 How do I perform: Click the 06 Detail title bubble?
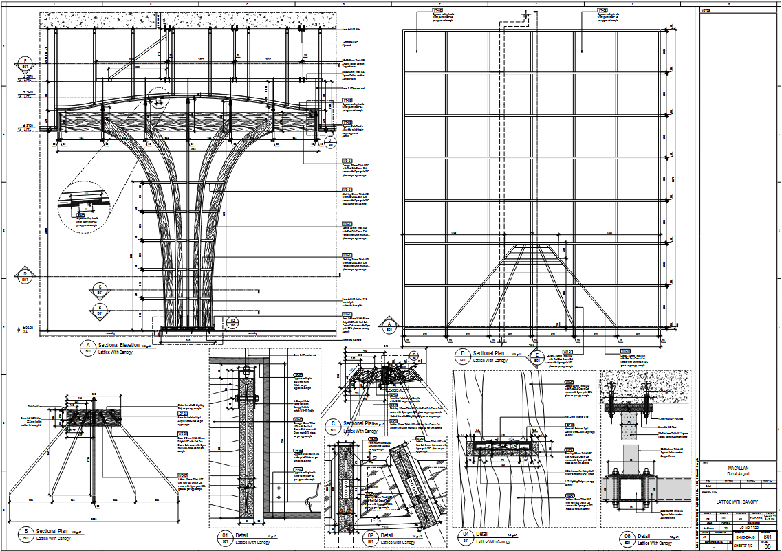coord(627,539)
